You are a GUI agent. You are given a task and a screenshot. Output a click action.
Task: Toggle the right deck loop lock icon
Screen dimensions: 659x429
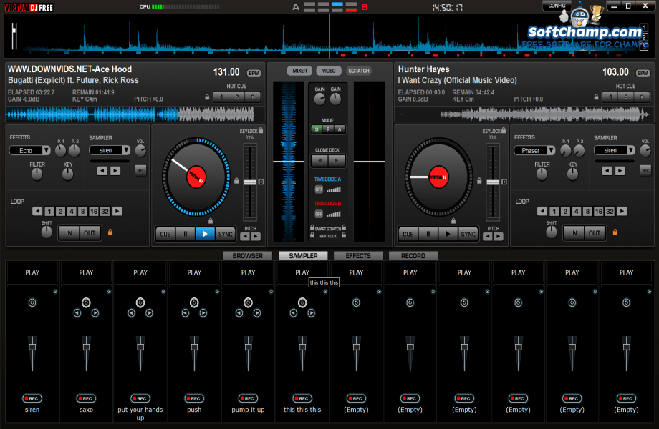615,232
